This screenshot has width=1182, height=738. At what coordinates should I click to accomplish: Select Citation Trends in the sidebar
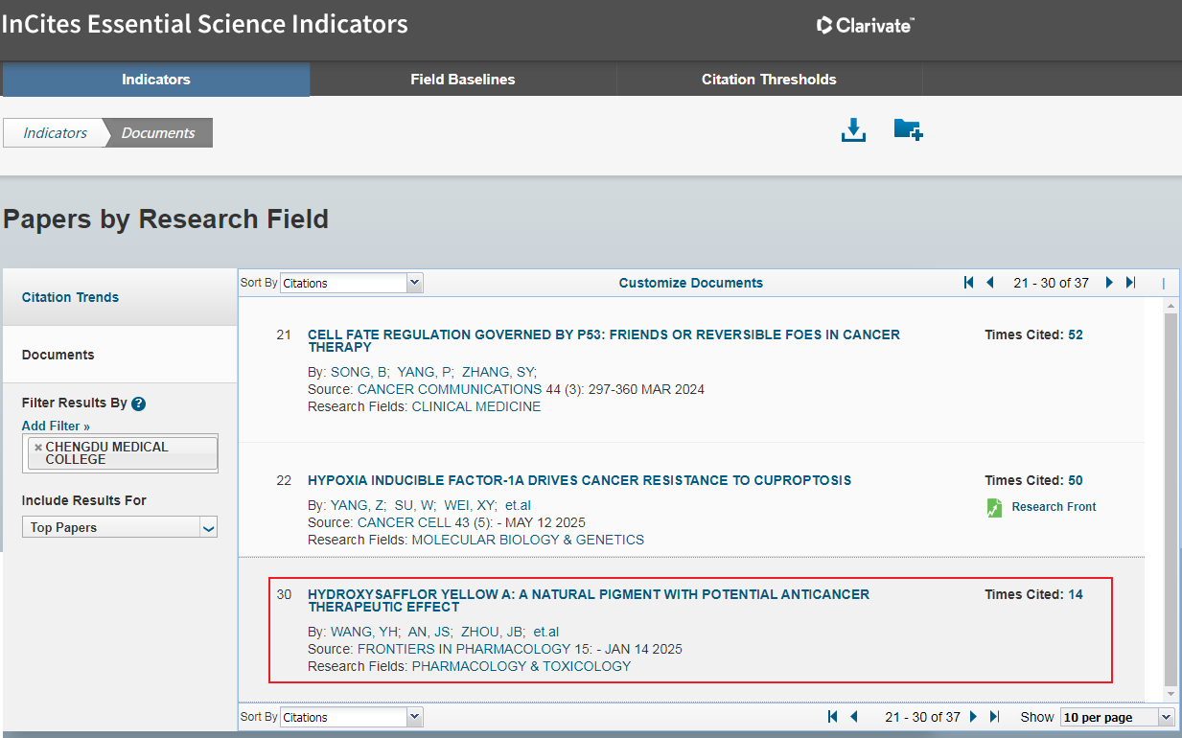point(71,297)
